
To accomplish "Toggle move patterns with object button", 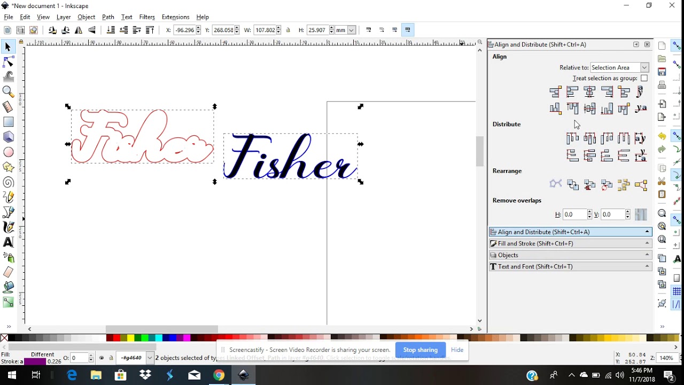I will coord(408,30).
